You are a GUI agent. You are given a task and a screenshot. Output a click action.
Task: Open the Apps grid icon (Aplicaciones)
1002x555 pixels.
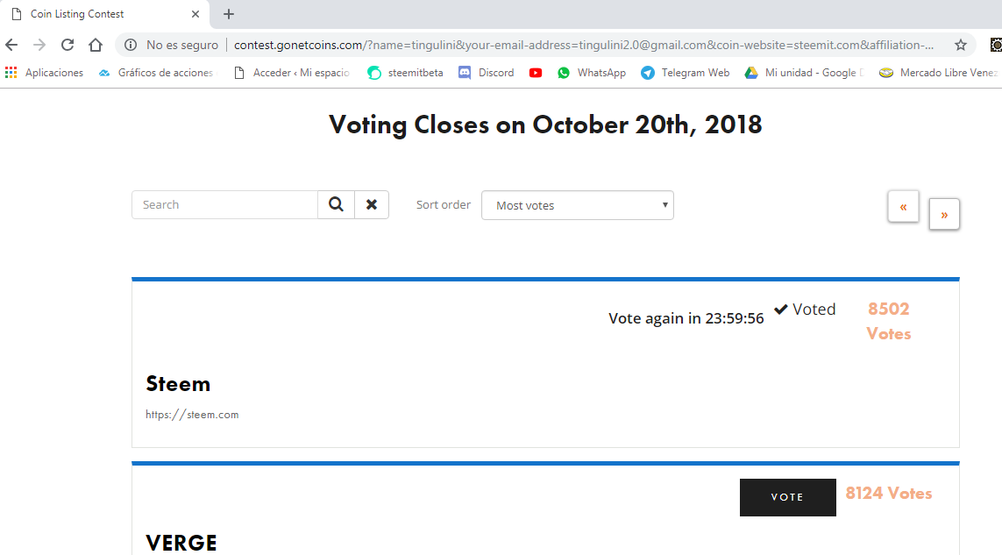[11, 73]
